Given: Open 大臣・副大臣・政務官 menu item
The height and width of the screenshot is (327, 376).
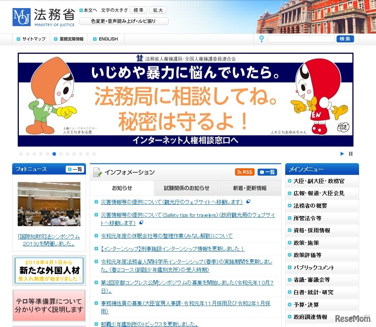Looking at the screenshot, I should coord(322,181).
